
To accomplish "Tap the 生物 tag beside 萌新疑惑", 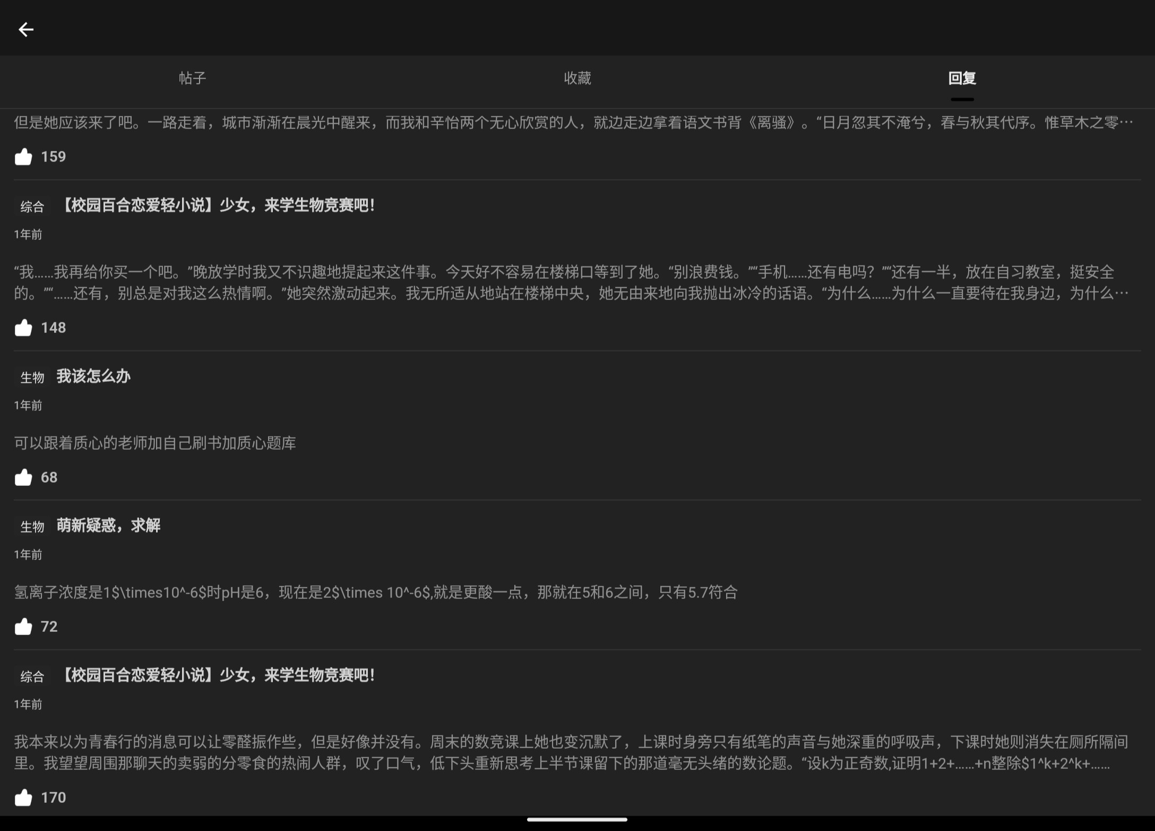I will coord(32,527).
